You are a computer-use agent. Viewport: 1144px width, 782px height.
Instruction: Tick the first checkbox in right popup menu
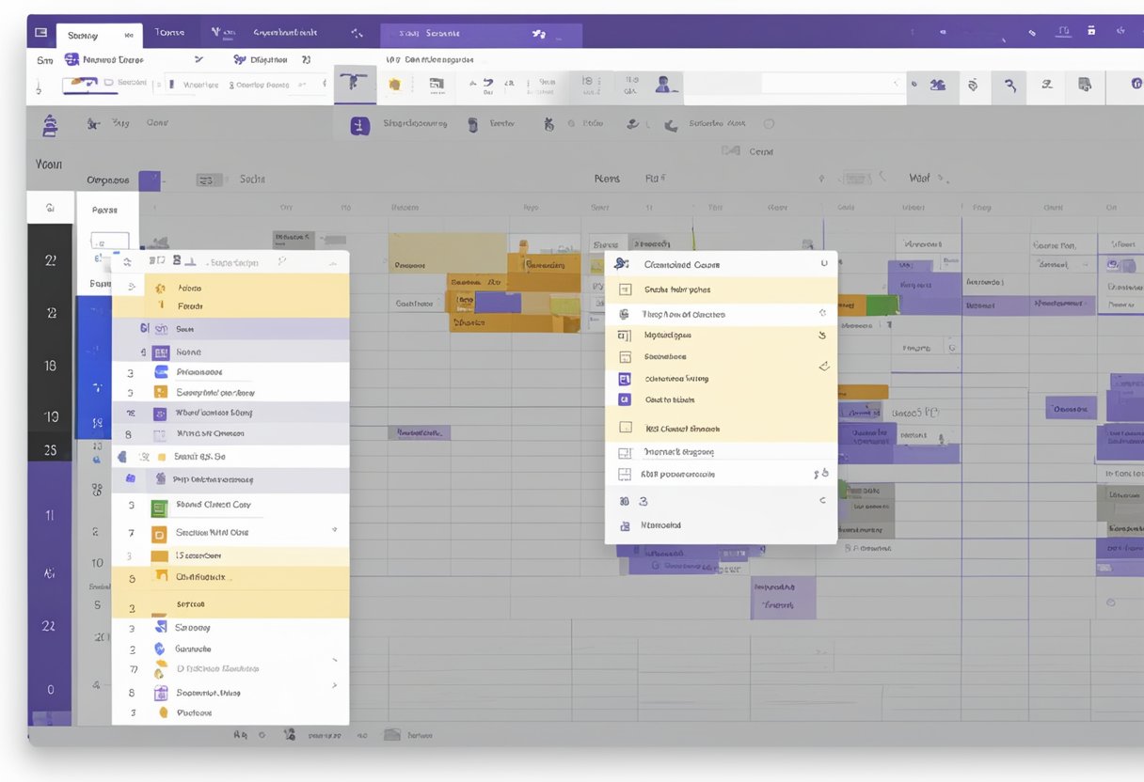(x=625, y=290)
